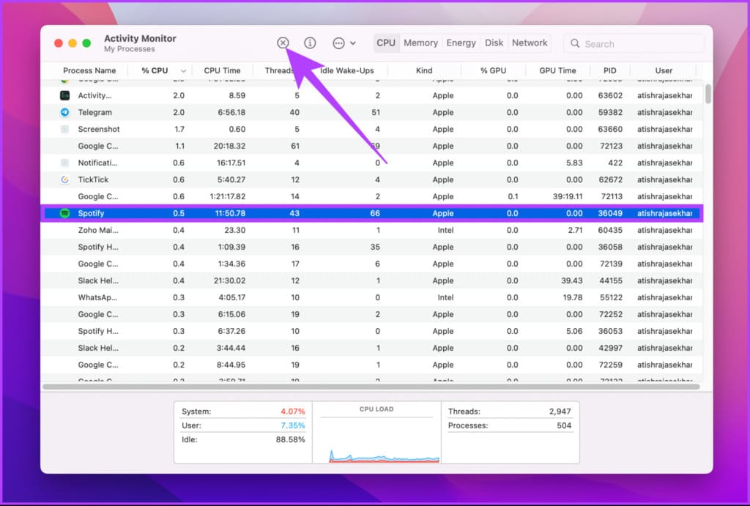The height and width of the screenshot is (506, 750).
Task: Click user atishrajasekhar in Spotify row
Action: coord(664,213)
